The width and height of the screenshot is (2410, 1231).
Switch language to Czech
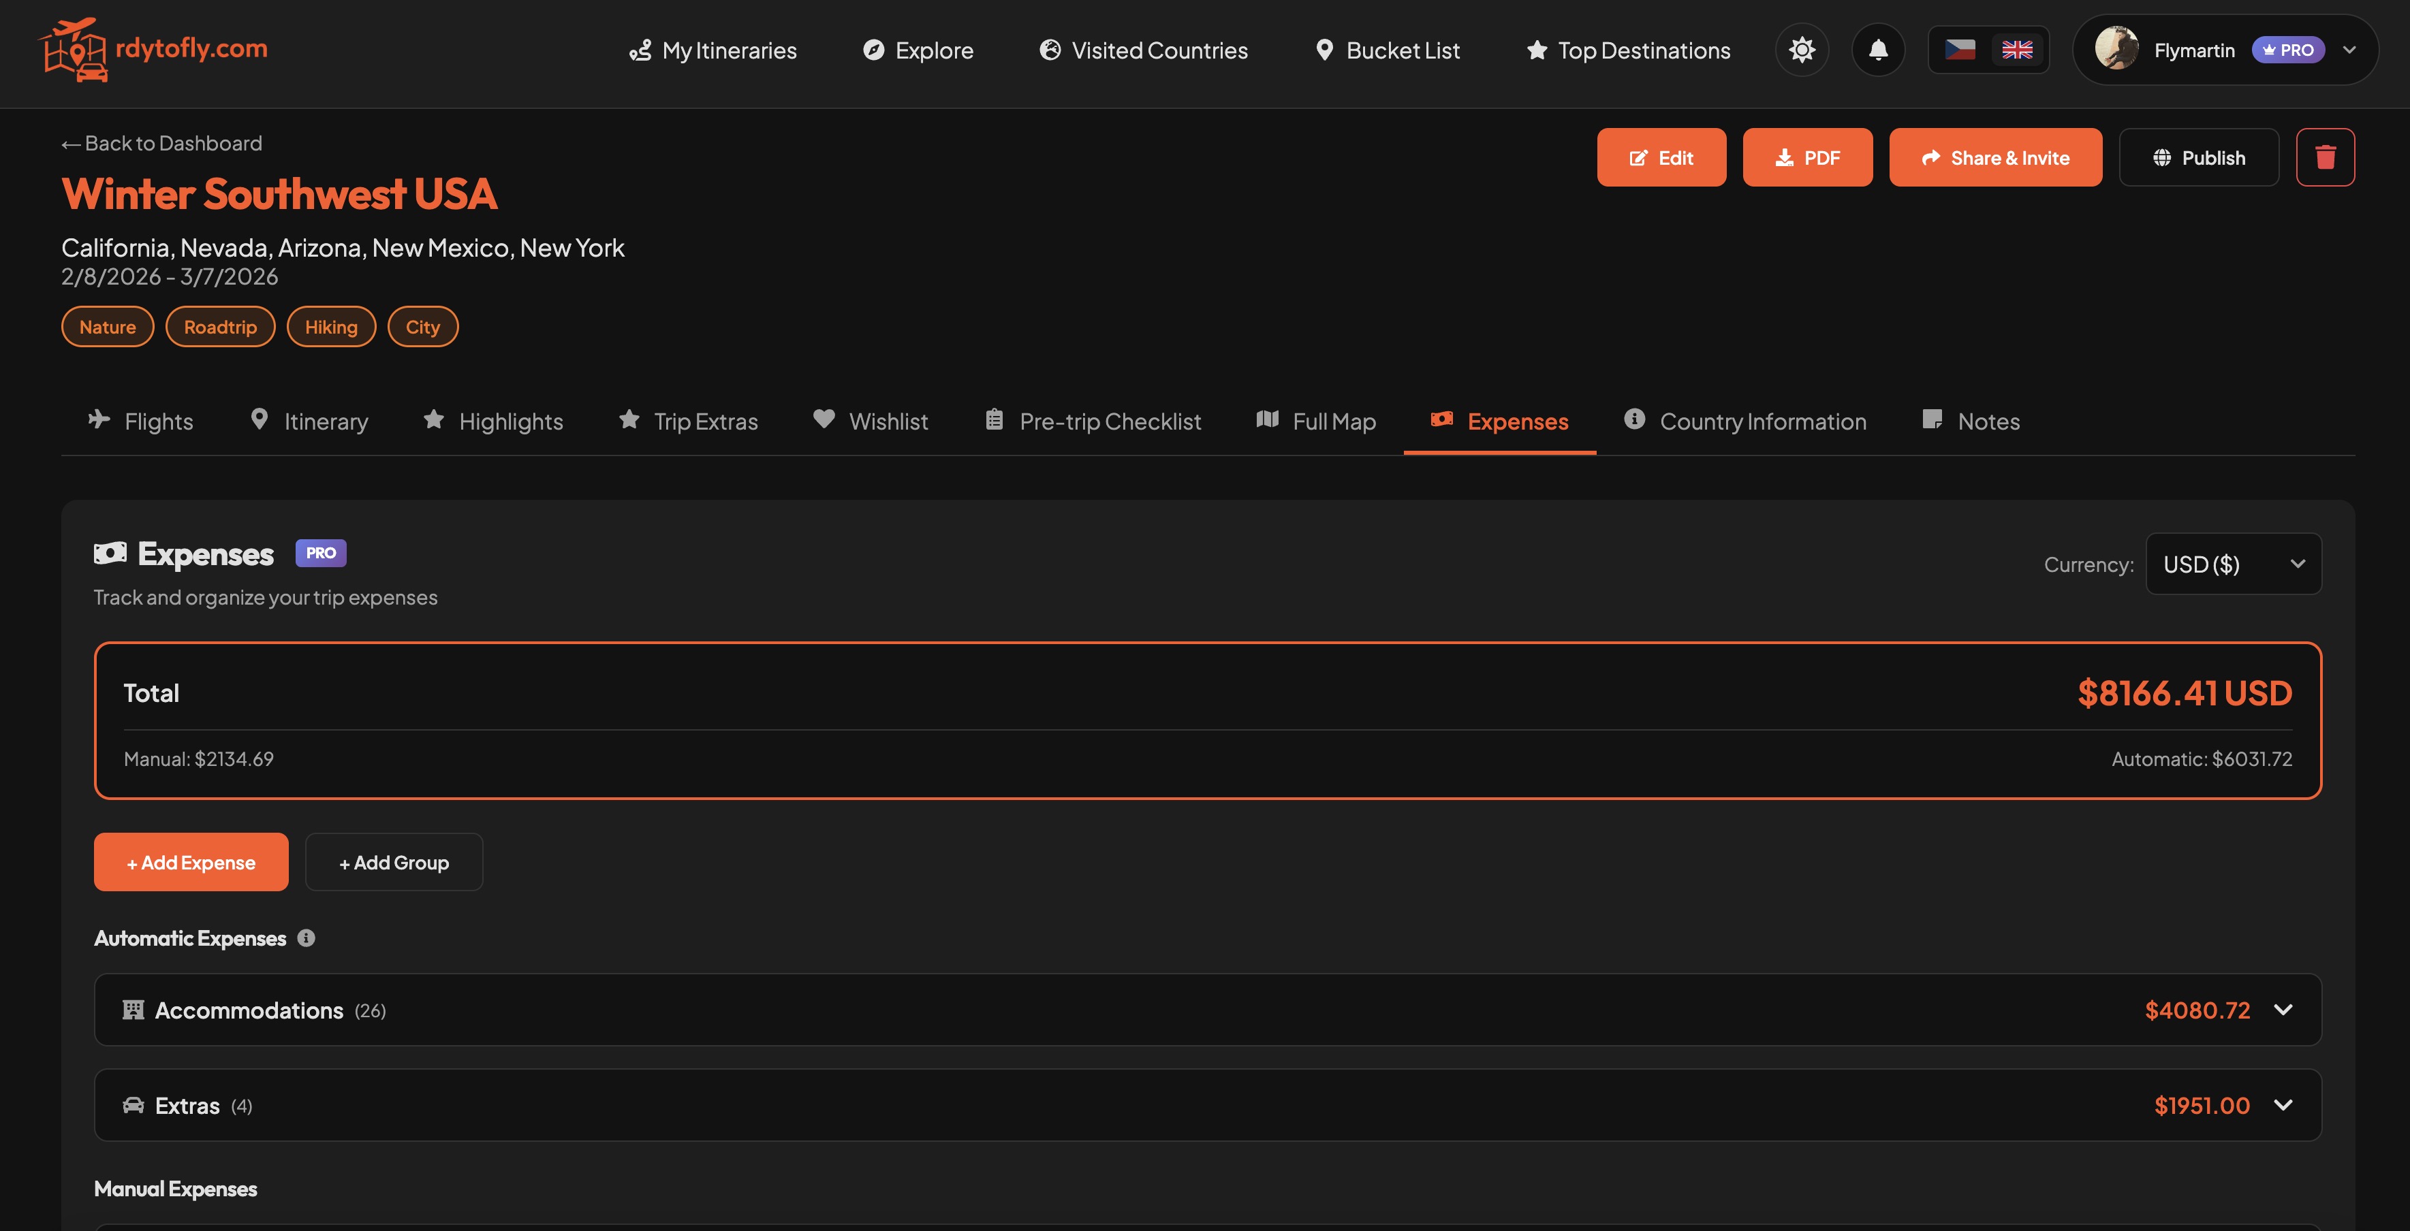pos(1961,50)
